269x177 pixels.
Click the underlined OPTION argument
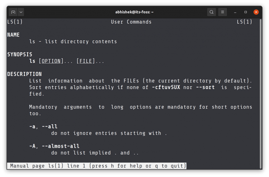(x=51, y=61)
